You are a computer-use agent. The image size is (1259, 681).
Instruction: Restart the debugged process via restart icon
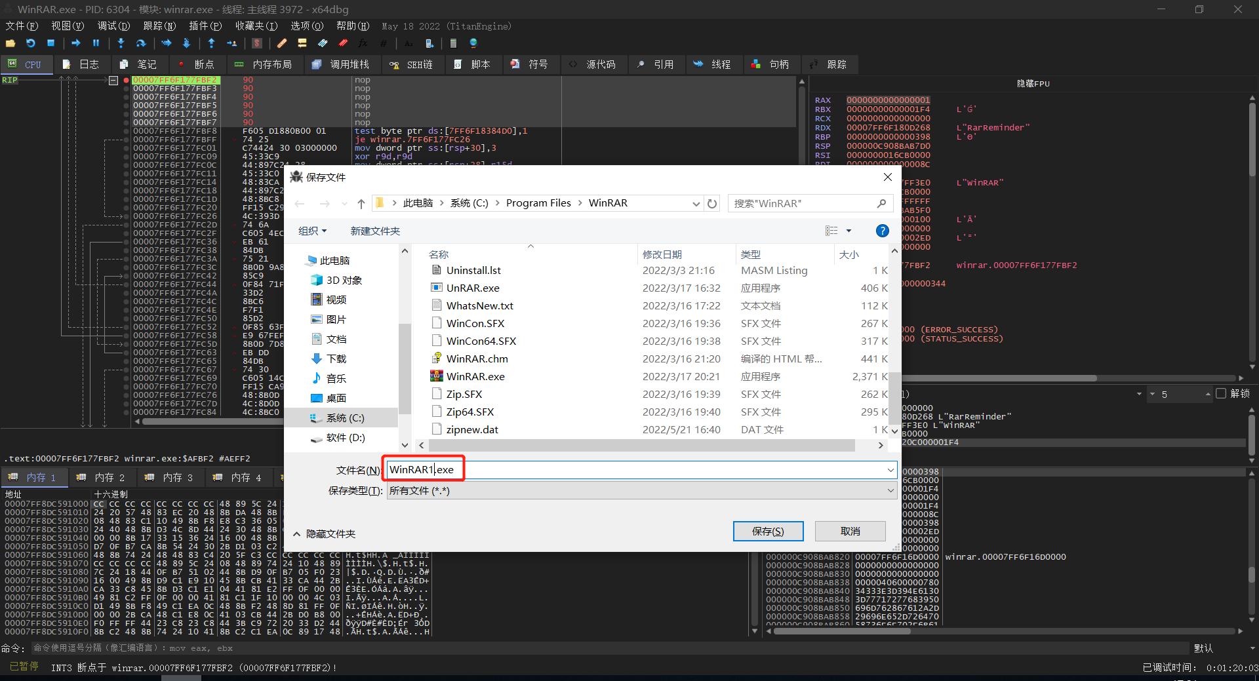[30, 43]
